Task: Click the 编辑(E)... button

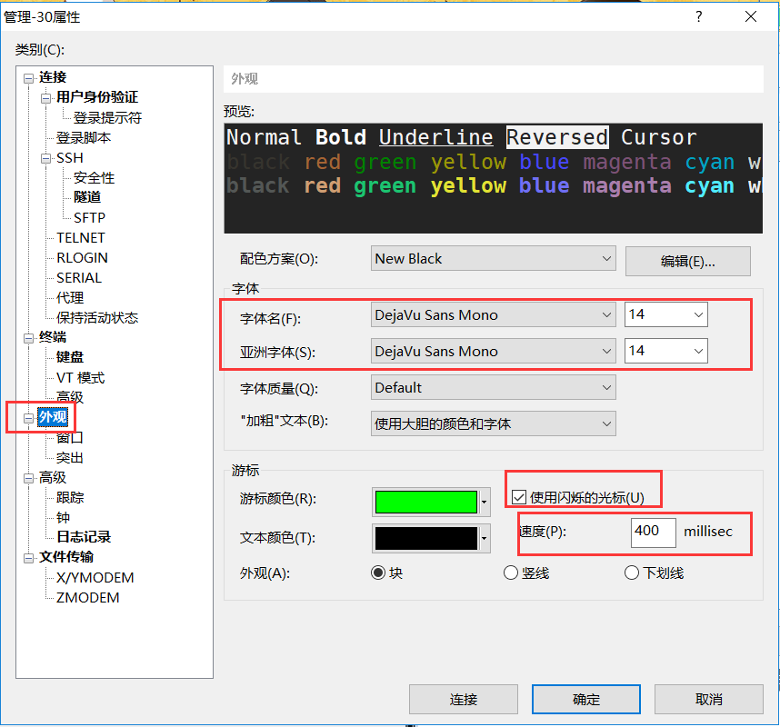Action: tap(687, 261)
